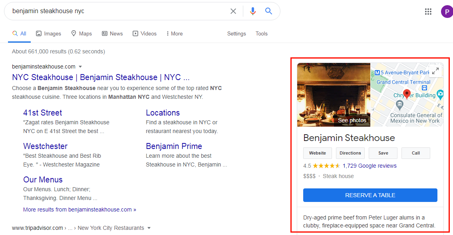This screenshot has height=235, width=453.
Task: Click the RESERVE A TABLE button
Action: pyautogui.click(x=370, y=195)
